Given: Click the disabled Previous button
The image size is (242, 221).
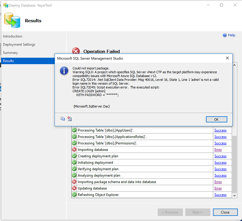Looking at the screenshot, I should coord(170,212).
